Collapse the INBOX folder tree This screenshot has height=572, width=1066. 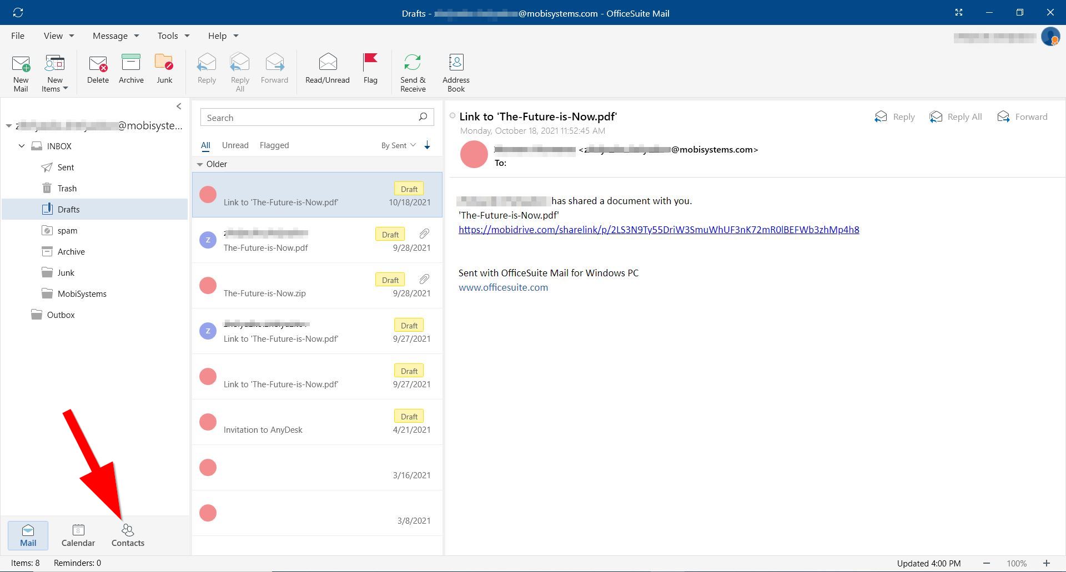coord(22,146)
